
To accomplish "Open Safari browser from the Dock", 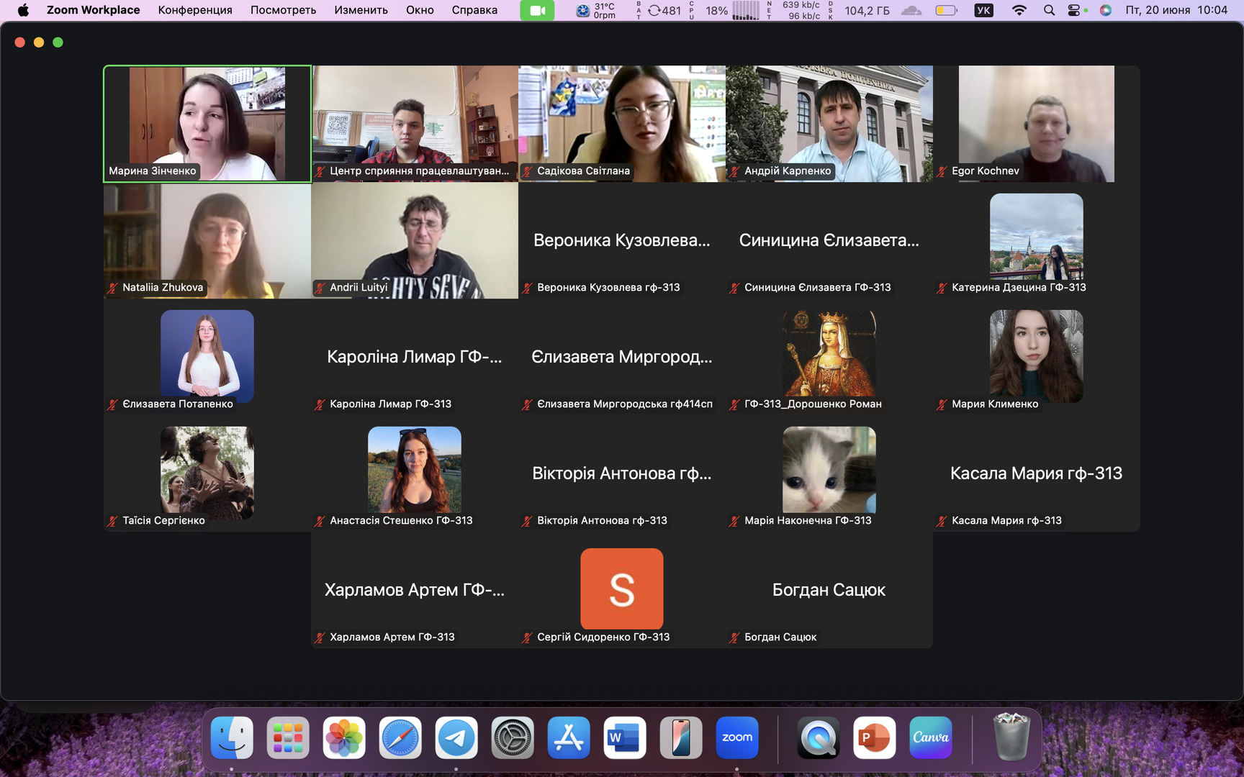I will [x=400, y=737].
